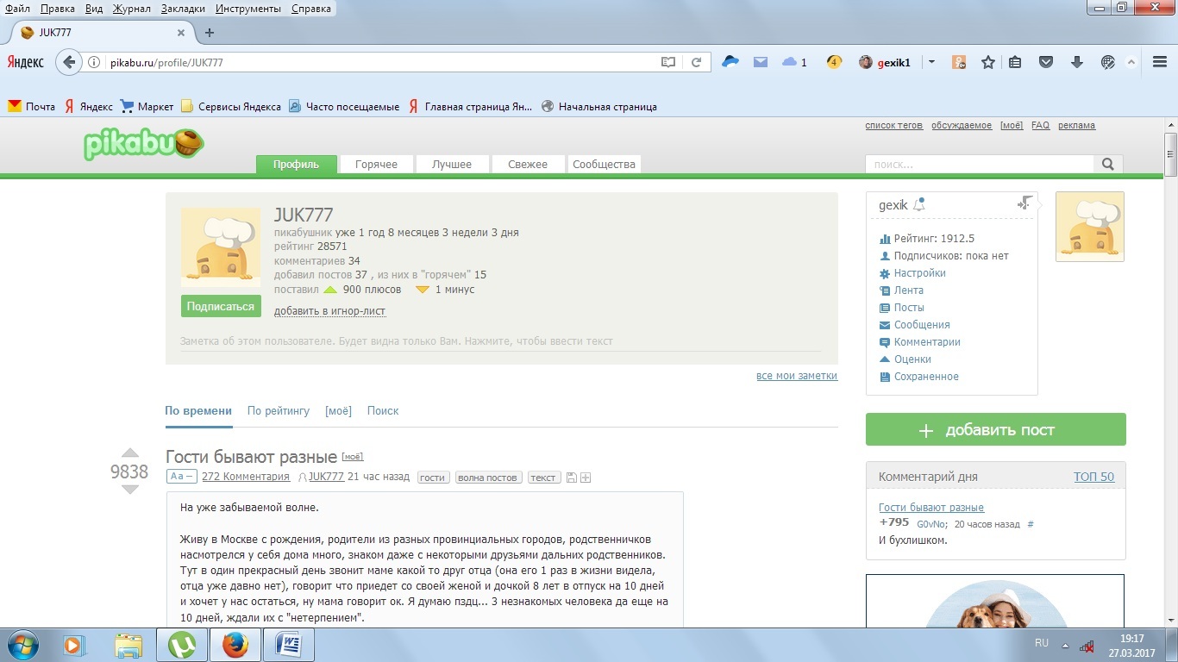Image resolution: width=1178 pixels, height=662 pixels.
Task: Open Сохраненное in user panel
Action: [x=926, y=377]
